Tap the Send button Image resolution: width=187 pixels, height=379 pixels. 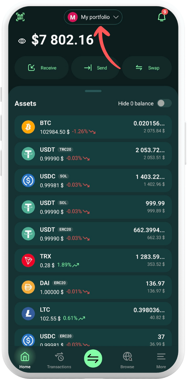[95, 68]
